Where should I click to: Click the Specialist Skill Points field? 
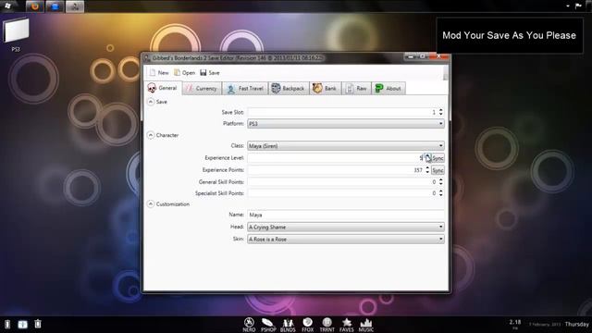(342, 193)
